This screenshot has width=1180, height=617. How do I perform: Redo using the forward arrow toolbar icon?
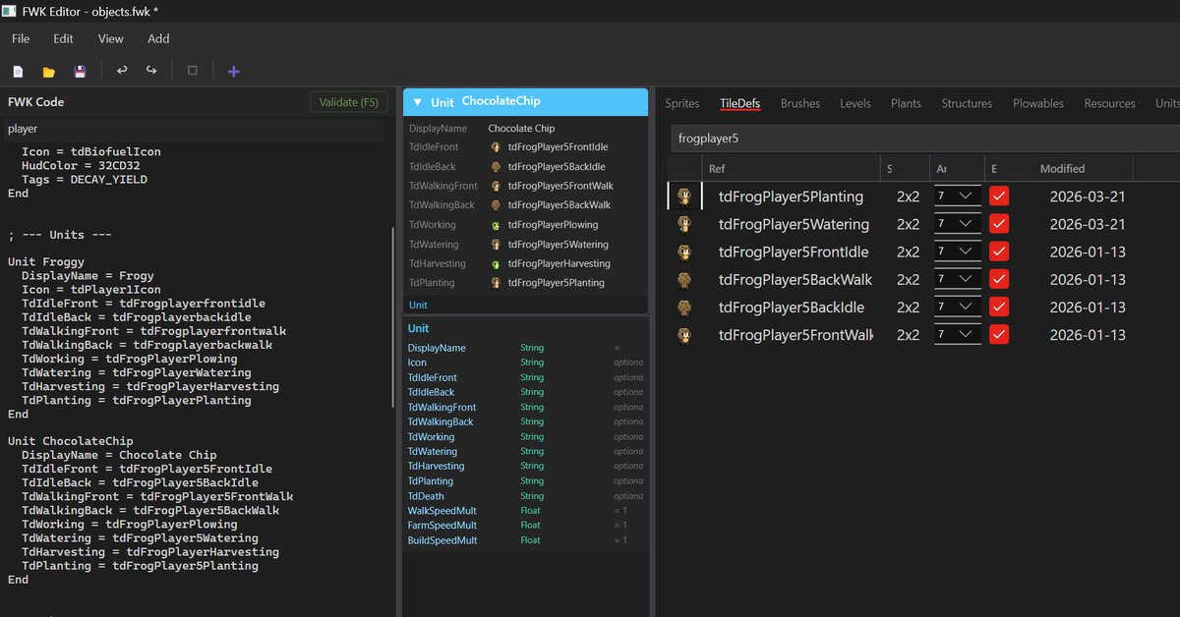pos(151,71)
